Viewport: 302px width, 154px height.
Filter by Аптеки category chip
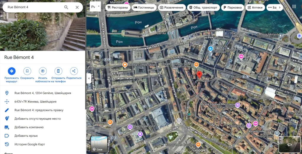255,8
